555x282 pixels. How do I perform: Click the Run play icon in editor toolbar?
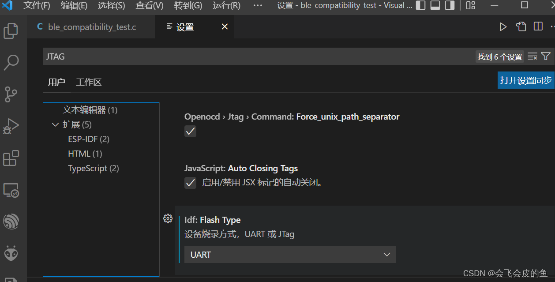click(503, 27)
